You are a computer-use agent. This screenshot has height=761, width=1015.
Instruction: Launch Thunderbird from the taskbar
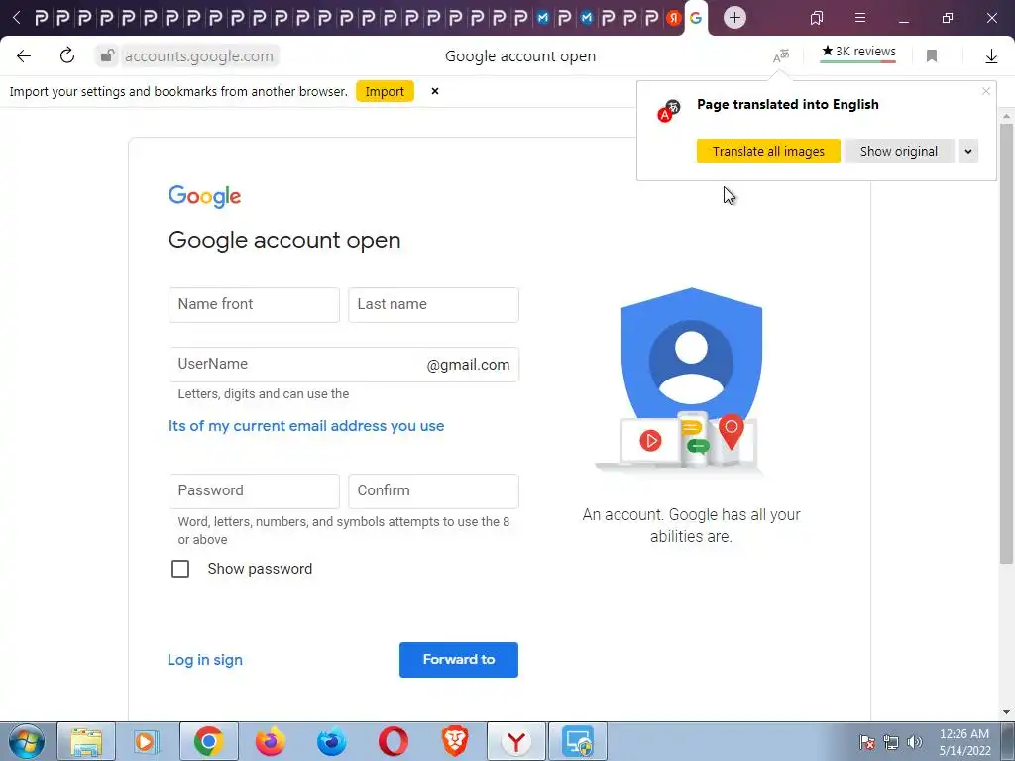pos(331,741)
